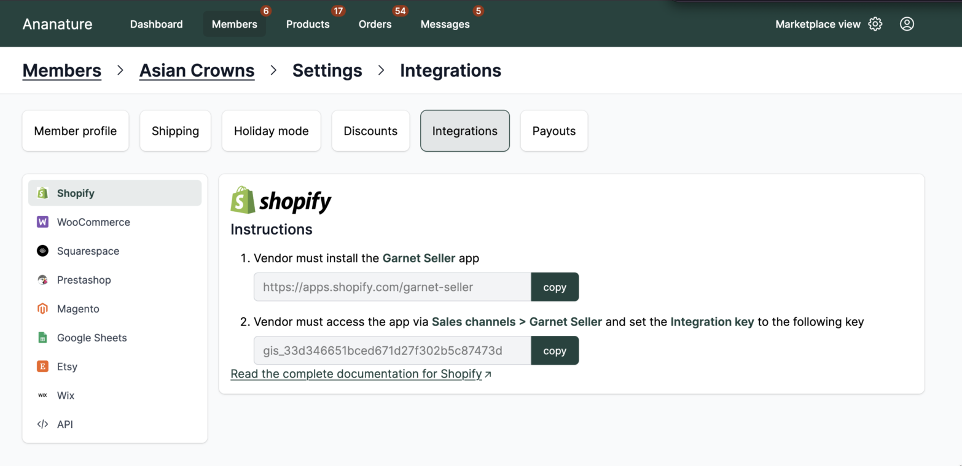Click the app URL input field
The width and height of the screenshot is (962, 466).
tap(393, 287)
